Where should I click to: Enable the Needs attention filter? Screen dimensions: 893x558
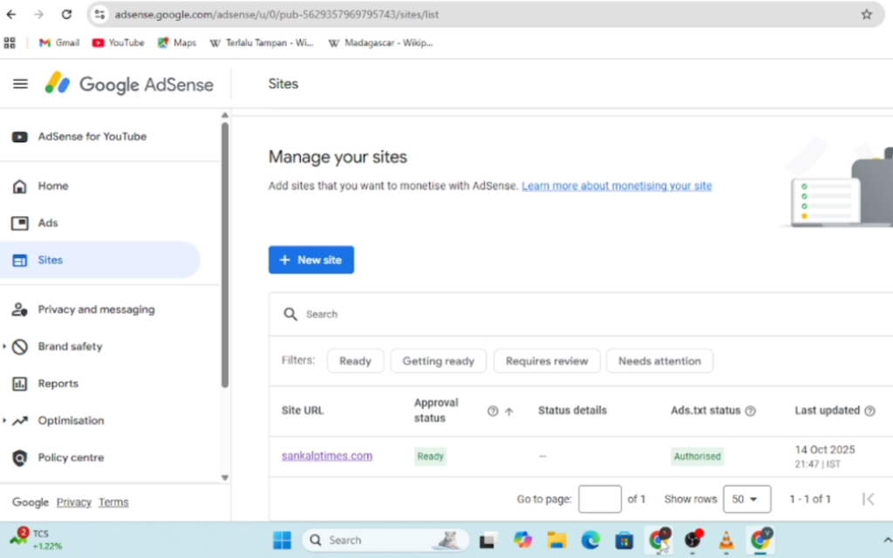pyautogui.click(x=659, y=361)
